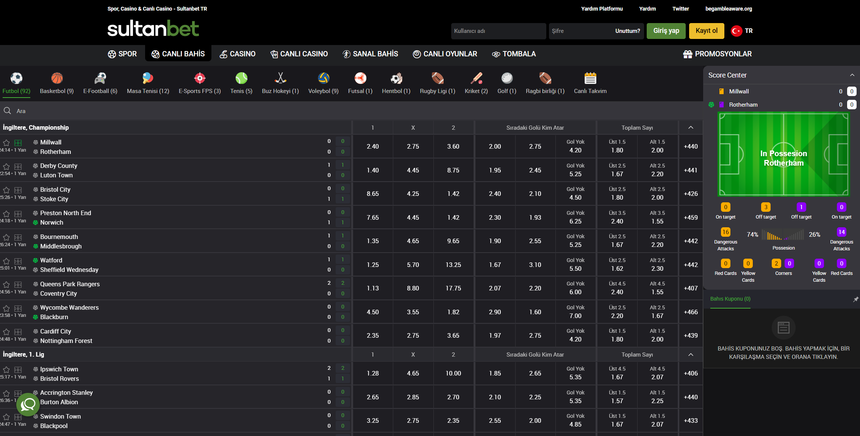860x436 pixels.
Task: Favorite Preston North End vs Norwich match
Action: pyautogui.click(x=6, y=214)
